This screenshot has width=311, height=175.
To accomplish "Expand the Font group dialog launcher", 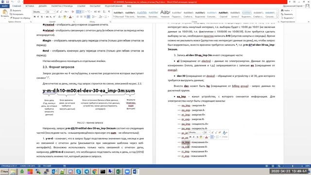I will [74, 21].
